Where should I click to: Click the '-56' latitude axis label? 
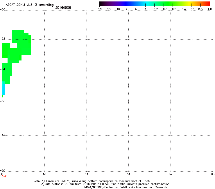coord(3,101)
